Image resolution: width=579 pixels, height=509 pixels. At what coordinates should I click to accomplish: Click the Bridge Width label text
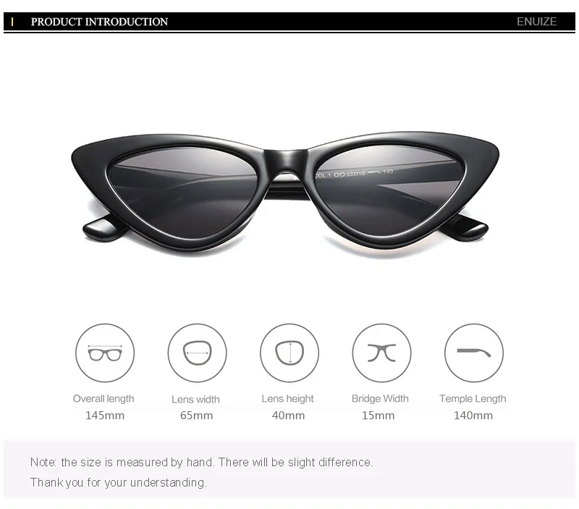380,398
